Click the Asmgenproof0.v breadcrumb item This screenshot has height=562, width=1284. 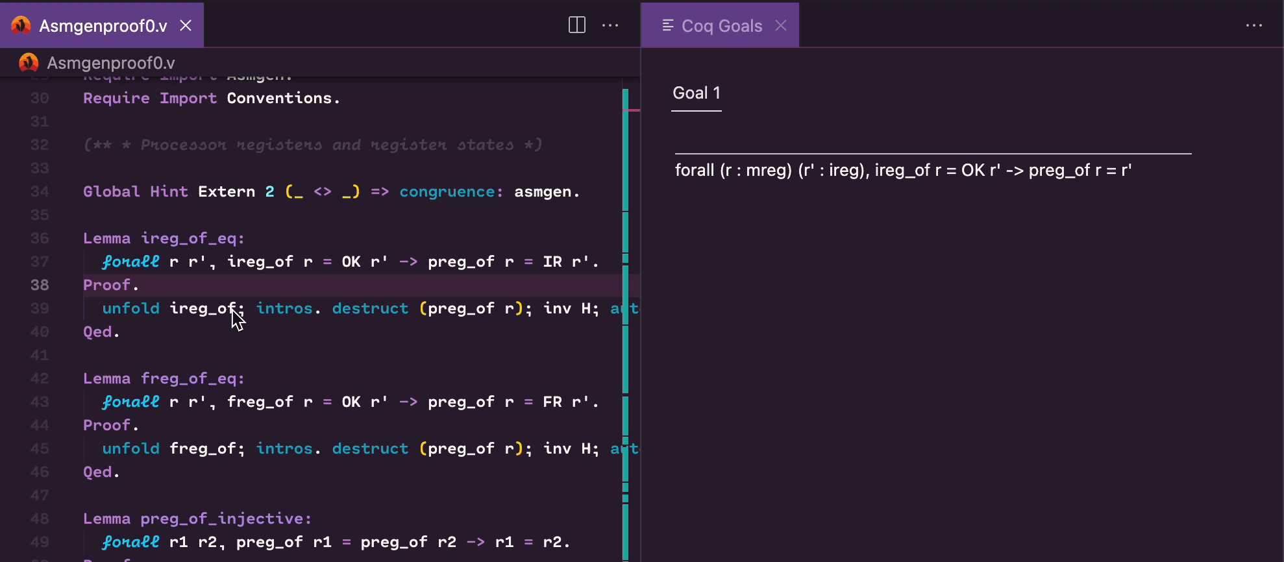pyautogui.click(x=111, y=63)
